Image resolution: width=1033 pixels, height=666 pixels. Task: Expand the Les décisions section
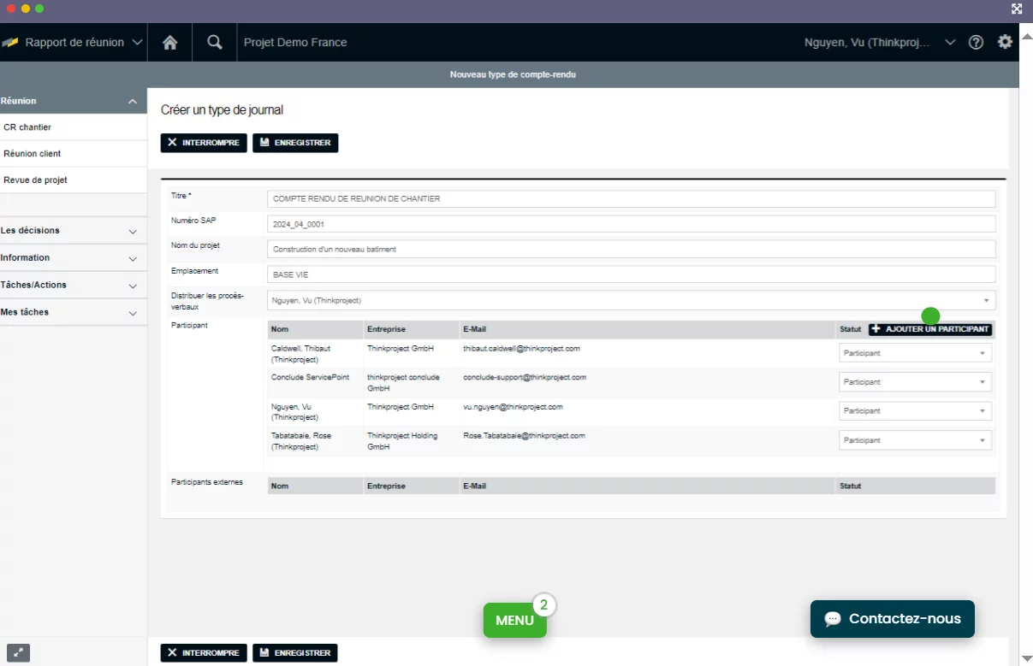(x=132, y=232)
